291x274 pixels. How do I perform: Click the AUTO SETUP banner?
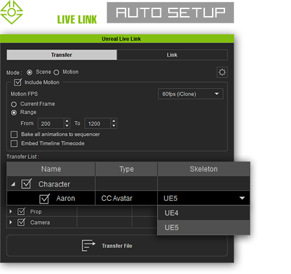pyautogui.click(x=170, y=12)
